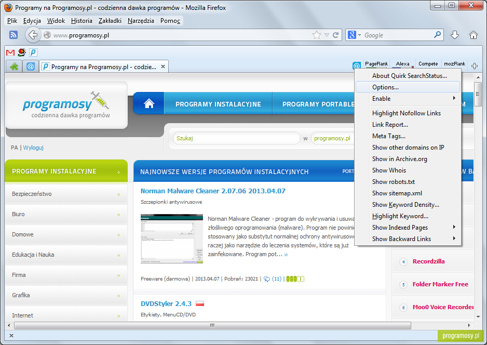The image size is (487, 345).
Task: Select Highlight Nofollow Links
Action: tap(408, 113)
